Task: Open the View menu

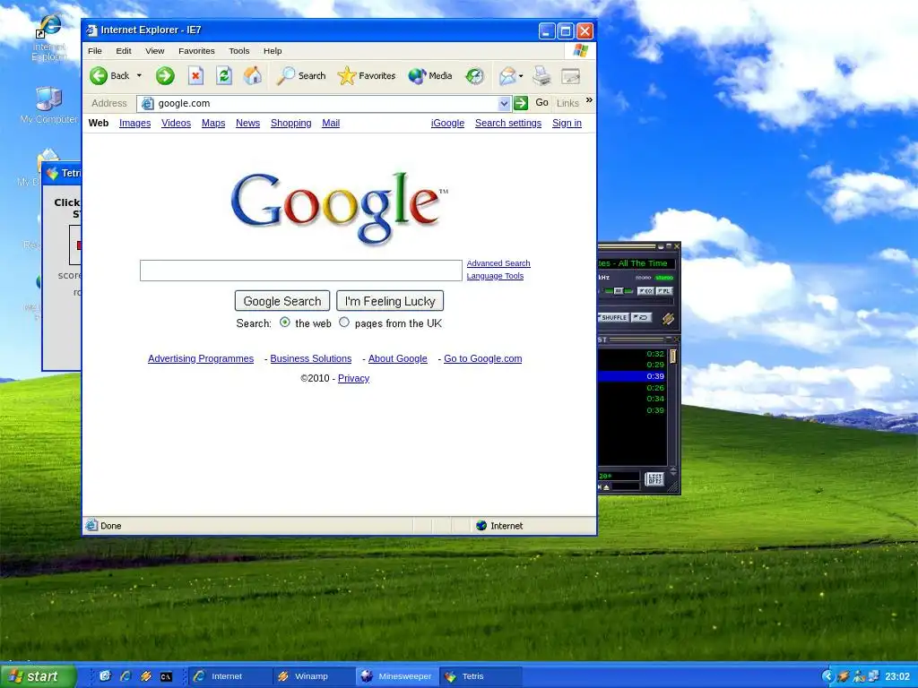Action: (154, 51)
